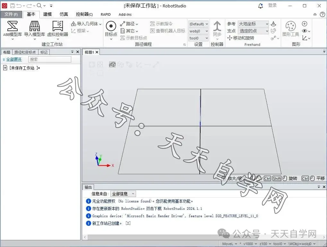Click 示教目标点 teach target
Image resolution: width=327 pixels, height=247 pixels.
[x=133, y=38]
